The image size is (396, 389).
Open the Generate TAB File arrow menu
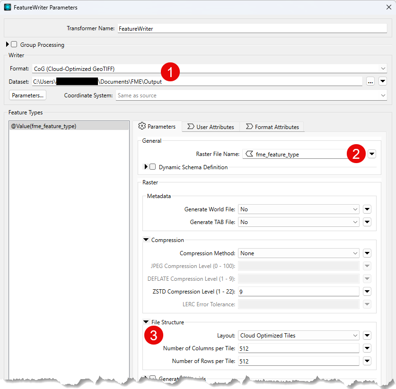click(x=367, y=222)
